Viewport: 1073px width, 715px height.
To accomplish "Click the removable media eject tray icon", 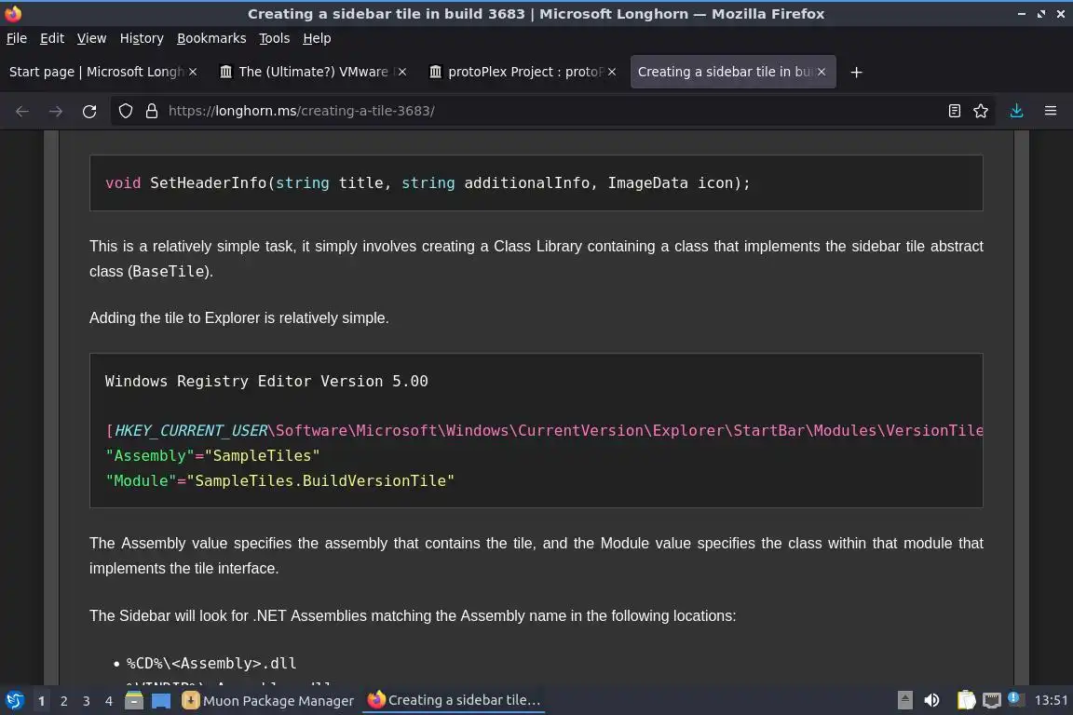I will coord(904,700).
